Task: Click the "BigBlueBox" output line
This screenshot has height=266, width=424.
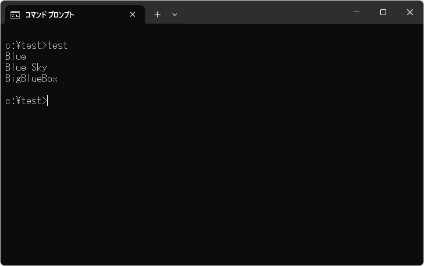Action: point(31,79)
